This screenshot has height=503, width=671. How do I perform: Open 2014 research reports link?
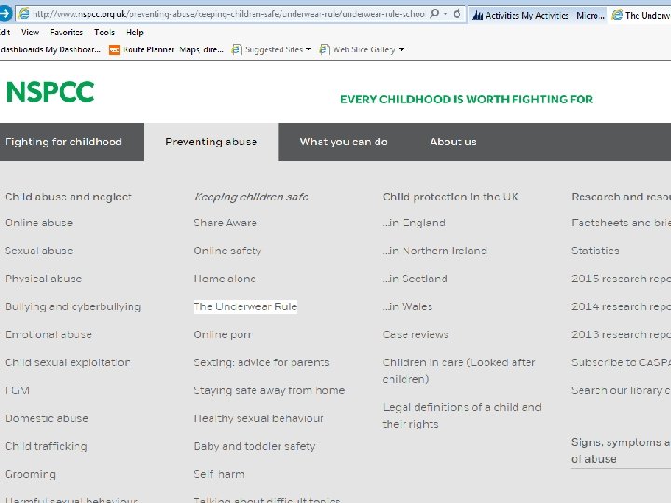tap(621, 306)
